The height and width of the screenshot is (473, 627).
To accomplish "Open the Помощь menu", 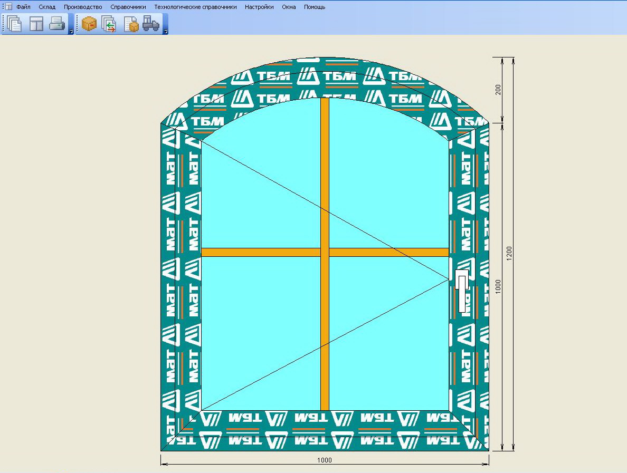I will [315, 7].
